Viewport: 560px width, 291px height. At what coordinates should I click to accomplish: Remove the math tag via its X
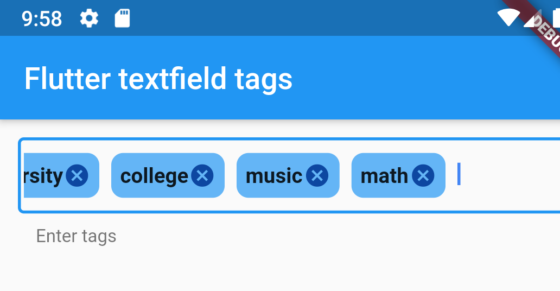423,175
